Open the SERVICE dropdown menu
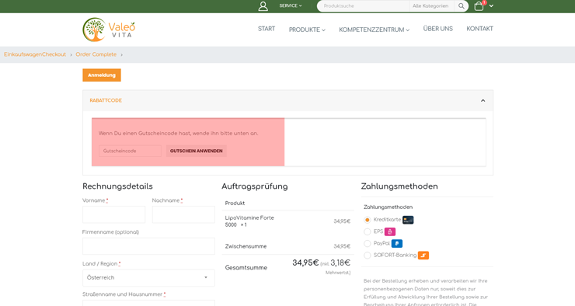Screen dimensions: 575x306 pos(291,6)
